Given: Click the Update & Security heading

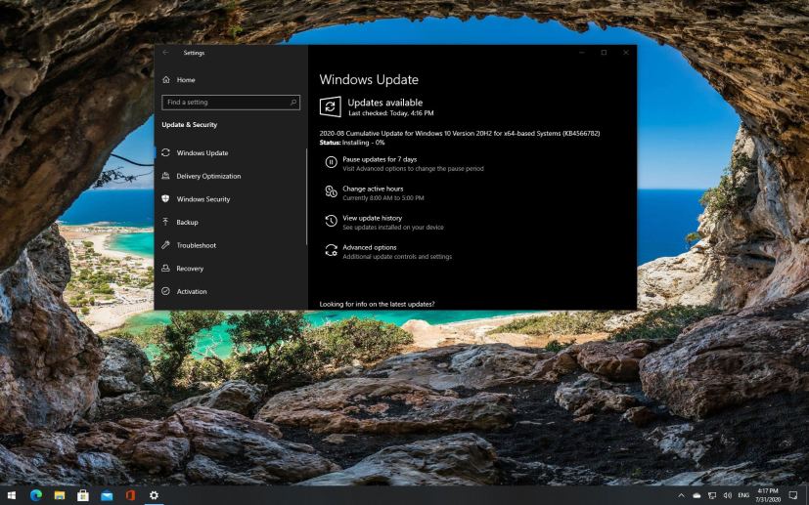Looking at the screenshot, I should (x=190, y=125).
